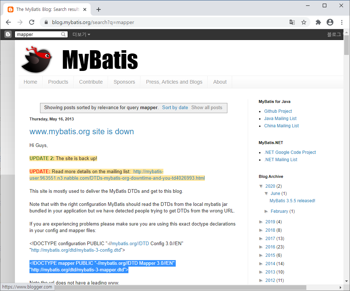
Task: Open the 2019 archive link
Action: pyautogui.click(x=270, y=222)
